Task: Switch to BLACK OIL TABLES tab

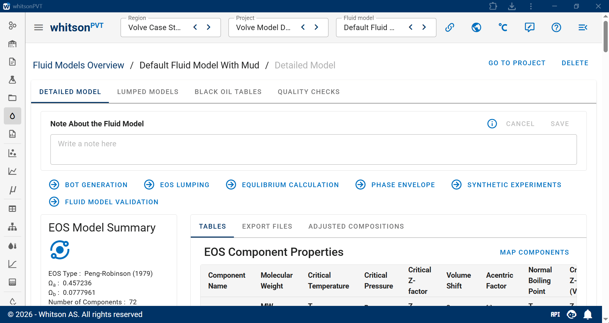Action: click(228, 92)
